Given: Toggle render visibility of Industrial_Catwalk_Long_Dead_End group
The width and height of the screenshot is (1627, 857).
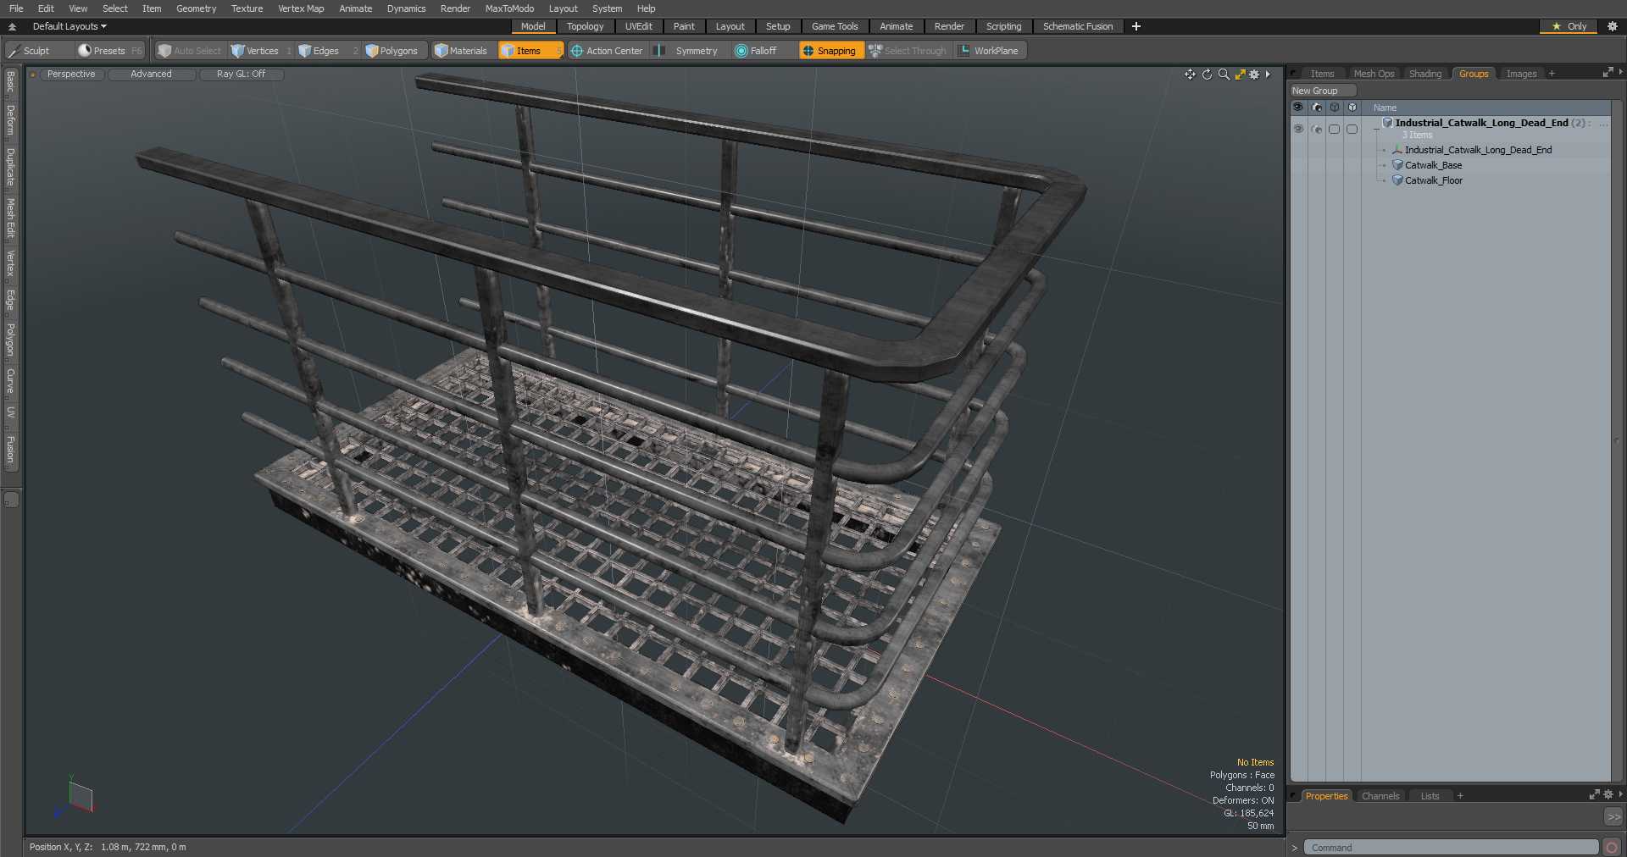Looking at the screenshot, I should click(x=1316, y=129).
